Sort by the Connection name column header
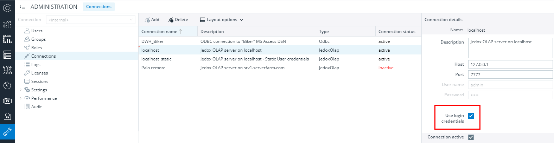 tap(159, 32)
